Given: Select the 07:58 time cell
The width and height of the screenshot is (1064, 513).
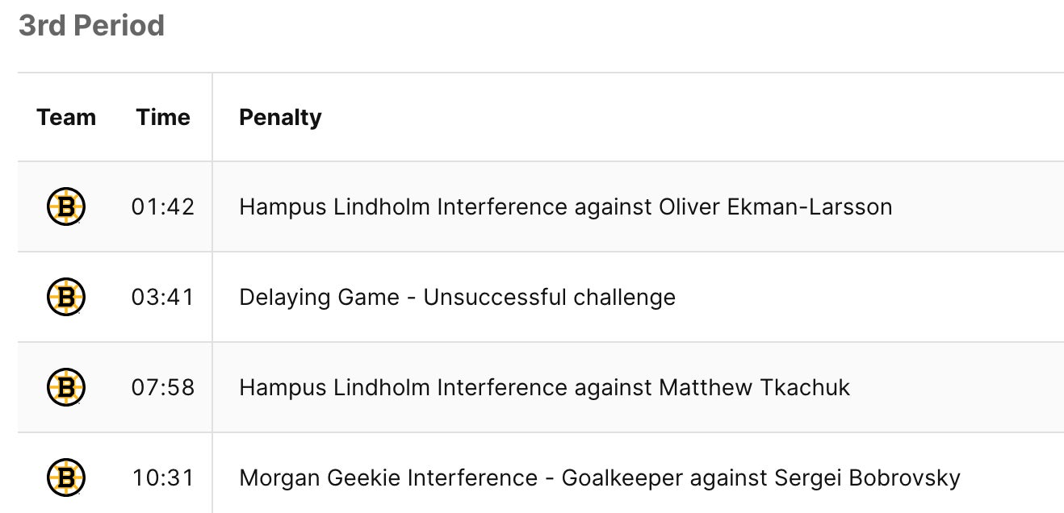Looking at the screenshot, I should pos(163,387).
